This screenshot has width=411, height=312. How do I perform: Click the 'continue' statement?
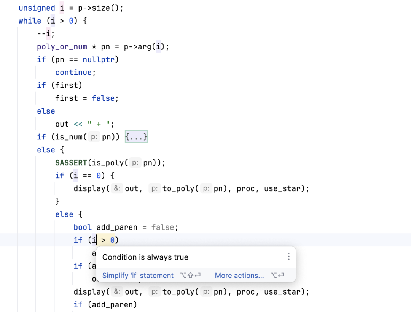(x=73, y=73)
